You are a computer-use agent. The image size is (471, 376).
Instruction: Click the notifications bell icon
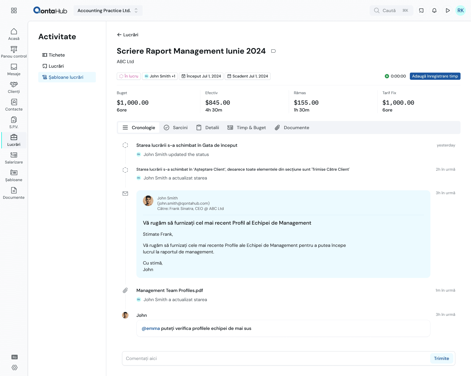click(x=434, y=10)
